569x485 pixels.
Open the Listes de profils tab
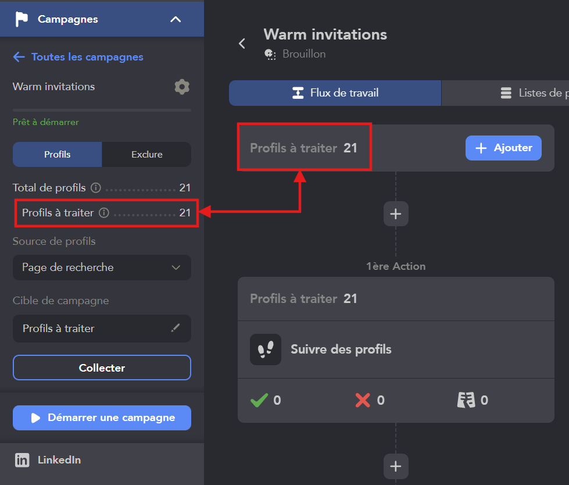click(505, 93)
